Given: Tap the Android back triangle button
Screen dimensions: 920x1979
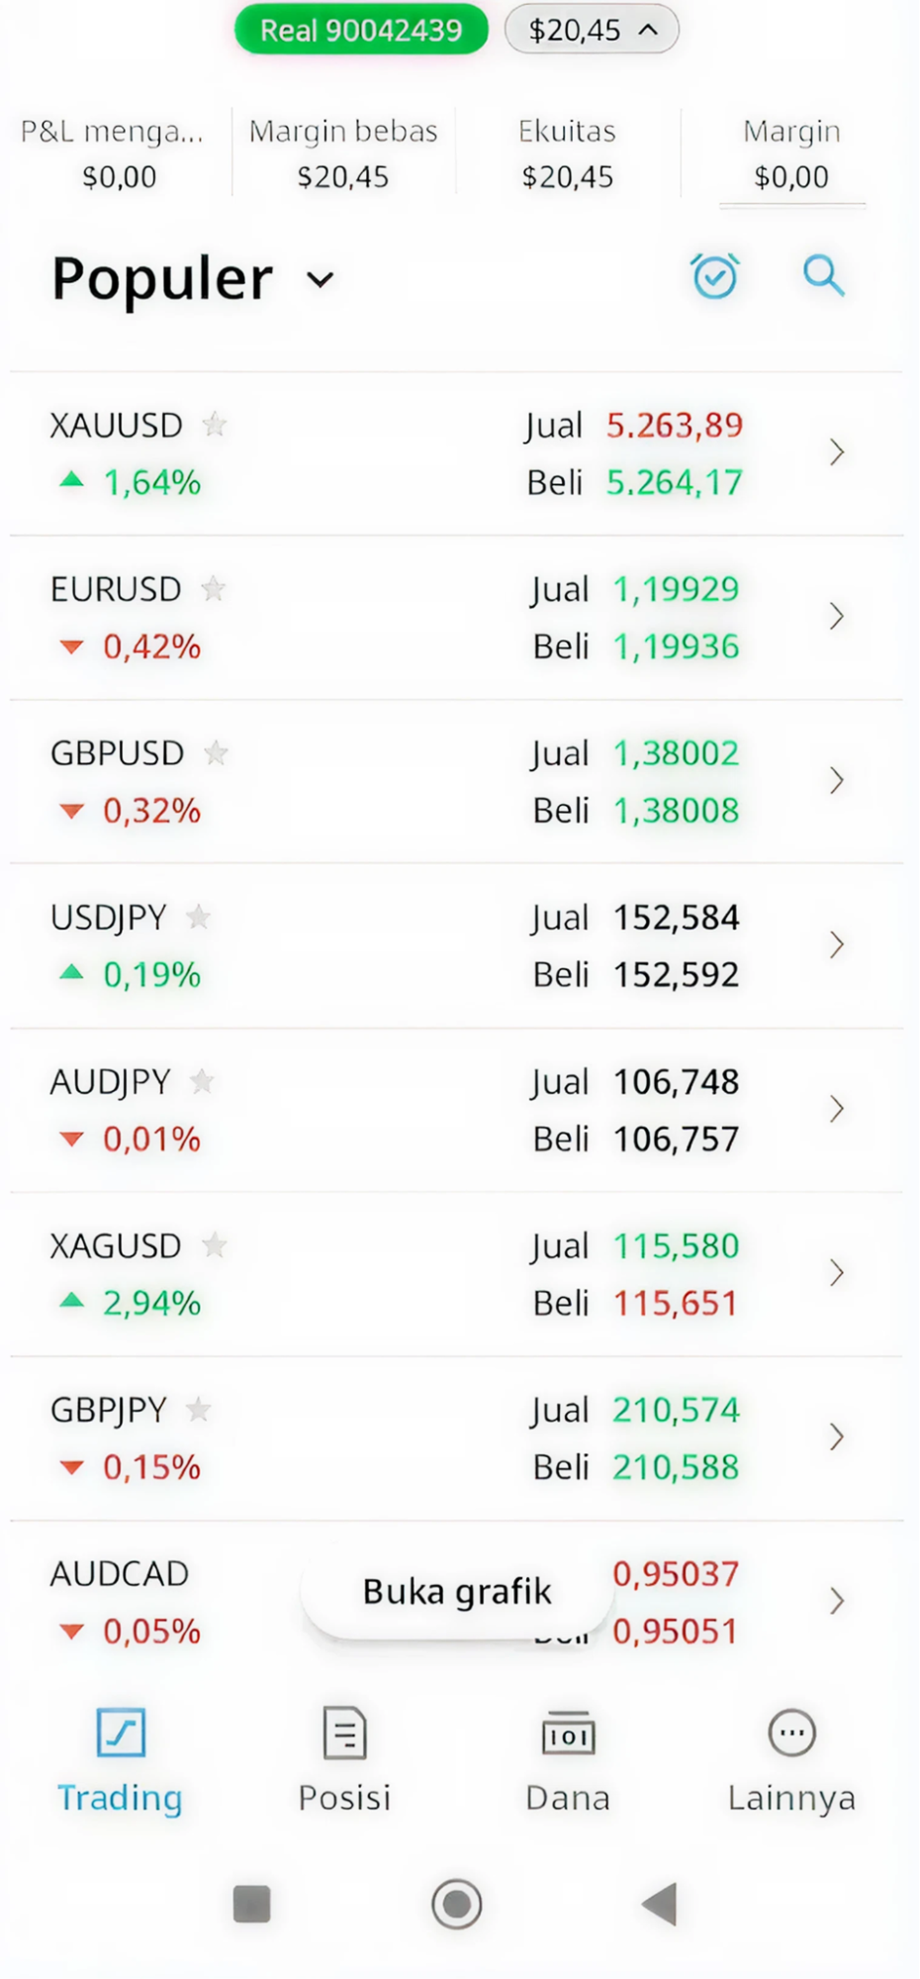Looking at the screenshot, I should pos(659,1903).
